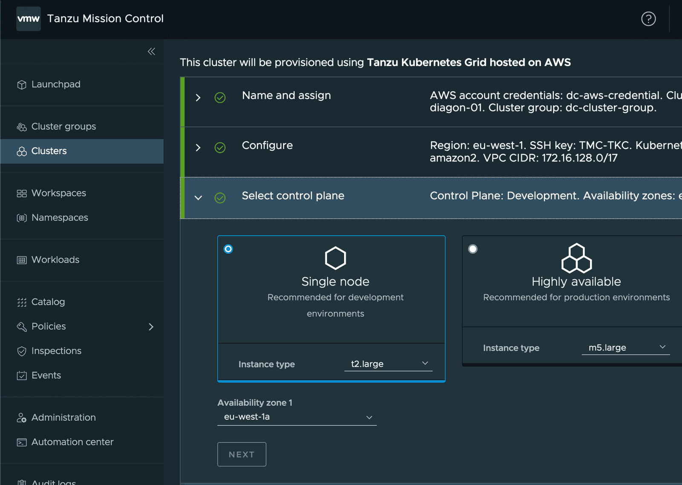Image resolution: width=682 pixels, height=485 pixels.
Task: Open Namespaces in the sidebar
Action: point(60,218)
